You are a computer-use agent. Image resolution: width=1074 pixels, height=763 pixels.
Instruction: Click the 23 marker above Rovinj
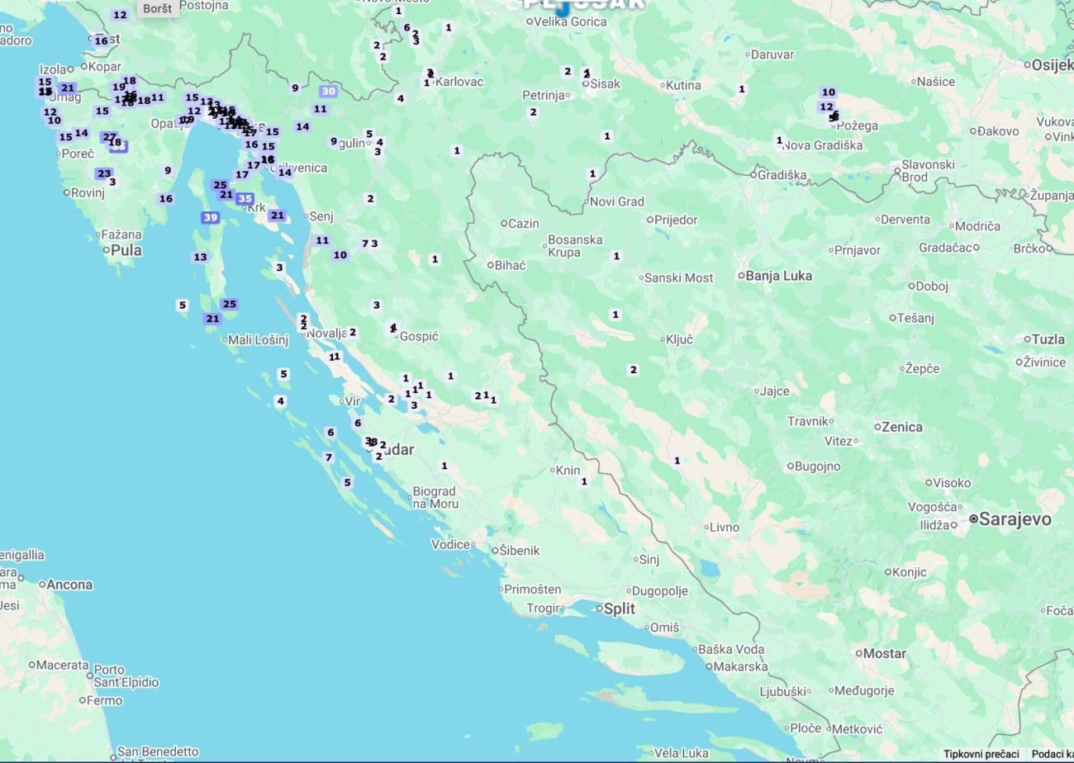pyautogui.click(x=103, y=173)
